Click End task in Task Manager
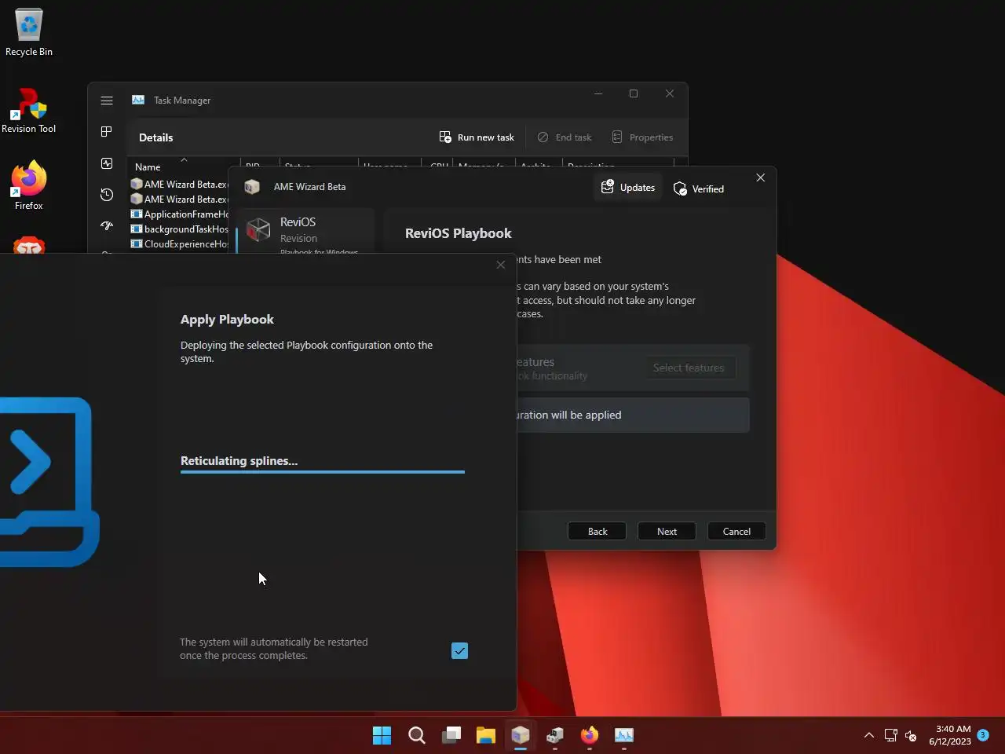Image resolution: width=1005 pixels, height=754 pixels. tap(565, 137)
